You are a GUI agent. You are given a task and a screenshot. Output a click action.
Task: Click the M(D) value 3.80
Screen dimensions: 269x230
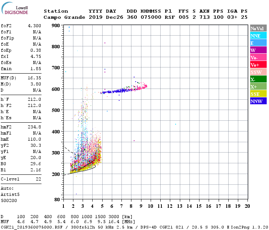[36, 84]
